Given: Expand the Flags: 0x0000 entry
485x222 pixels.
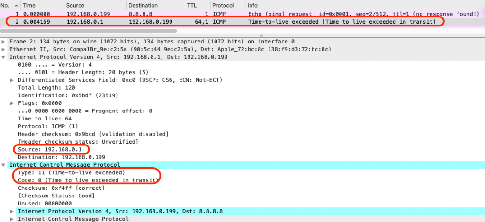Looking at the screenshot, I should tap(12, 103).
